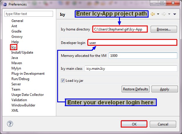Select Icy in preferences tree
Image resolution: width=182 pixels, height=134 pixels.
(13, 47)
